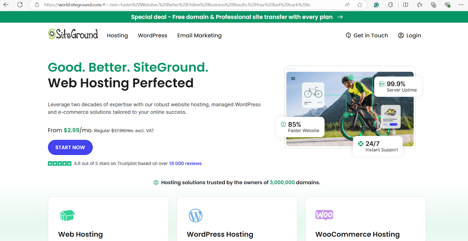468x241 pixels.
Task: Click the globe icon beside trusted domains text
Action: [156, 182]
